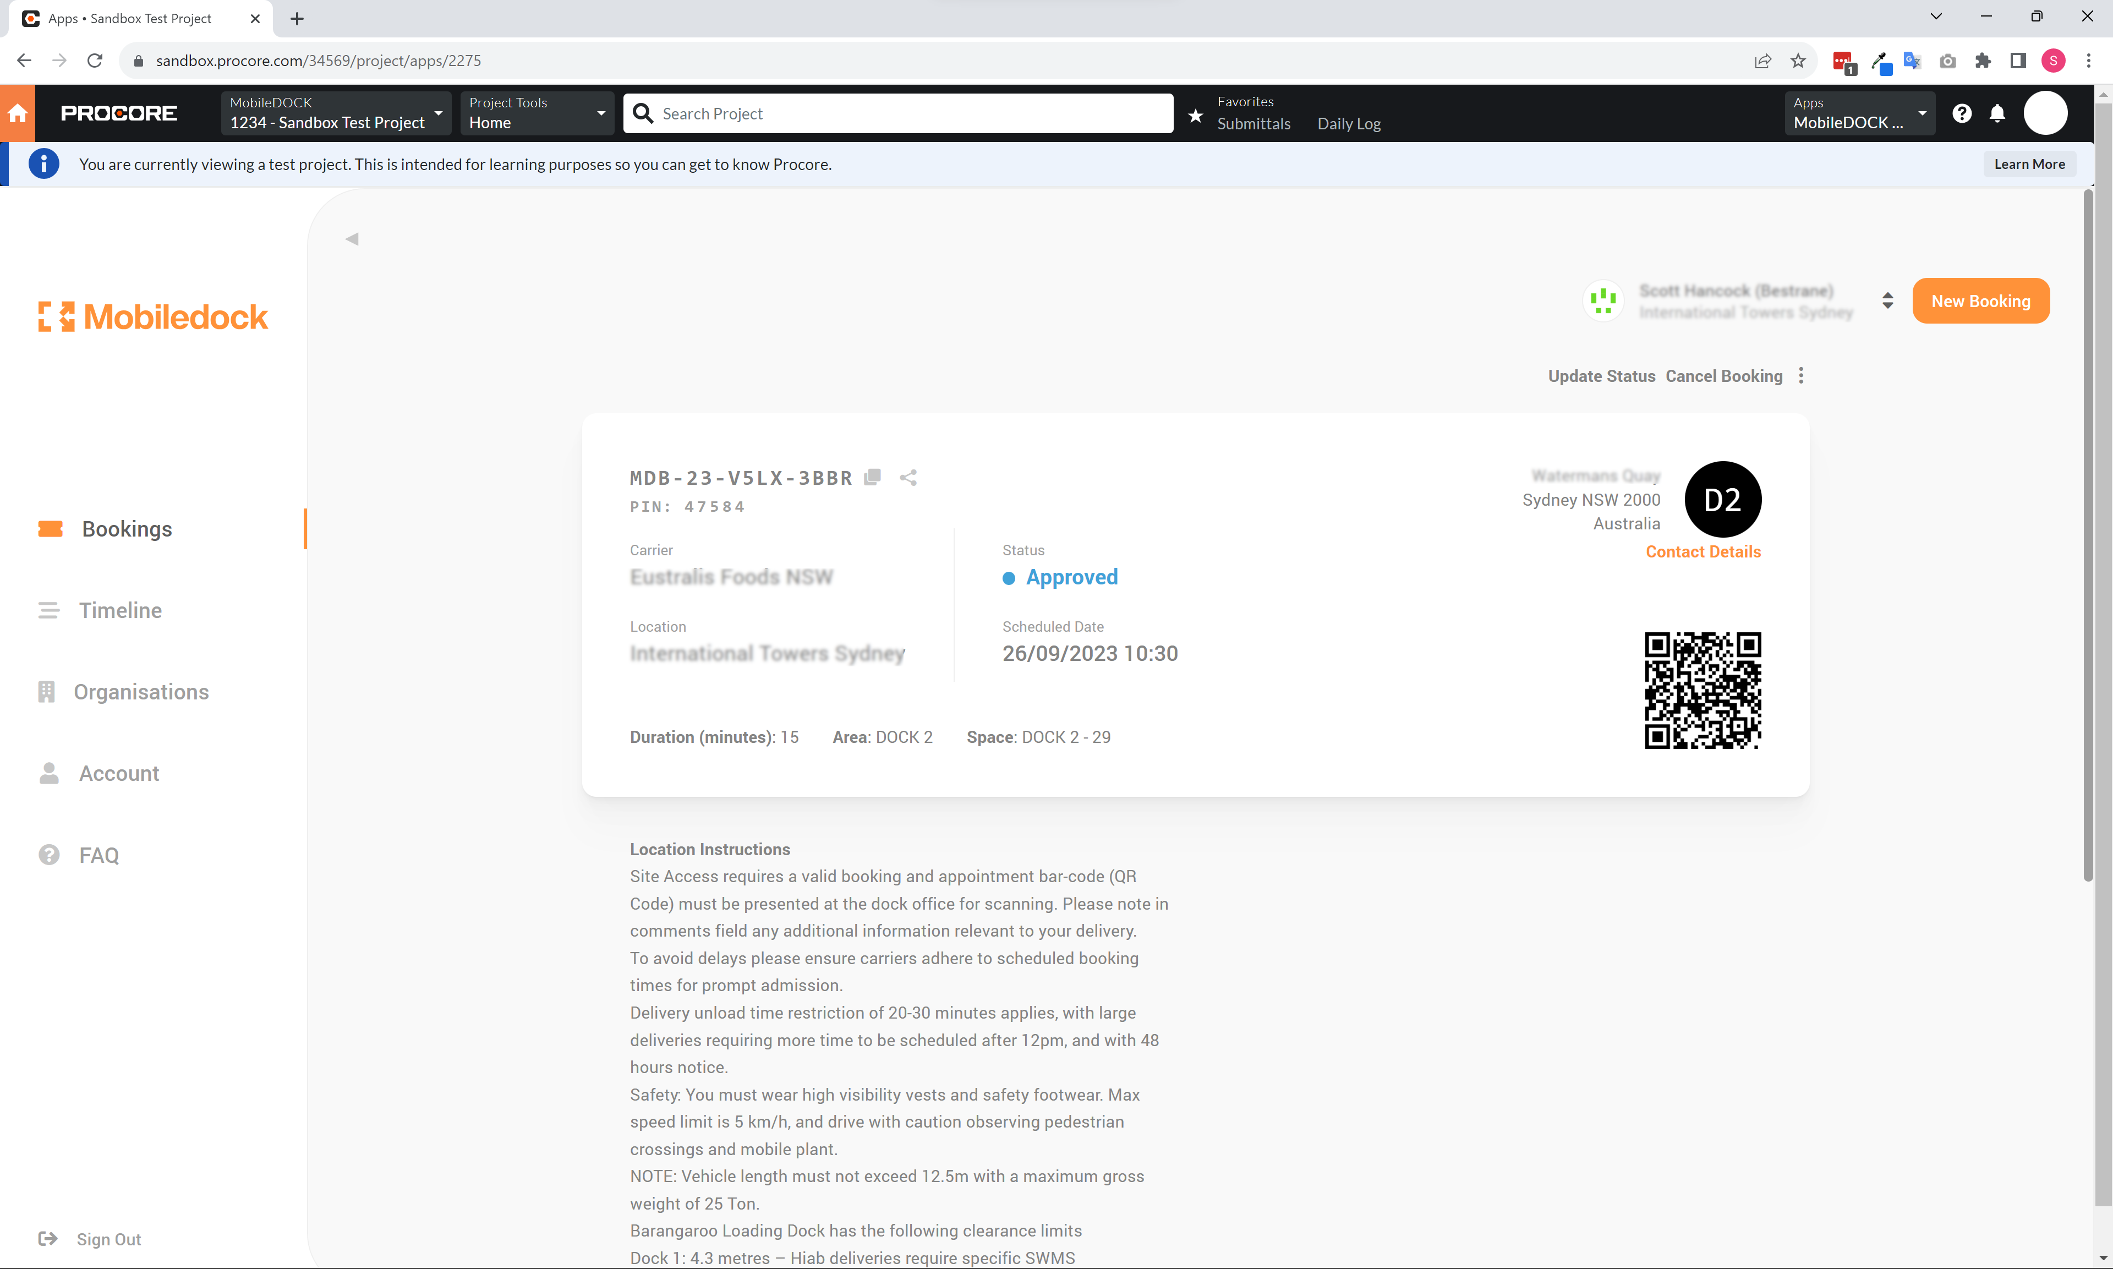2113x1269 pixels.
Task: Open the notifications bell
Action: click(1997, 113)
